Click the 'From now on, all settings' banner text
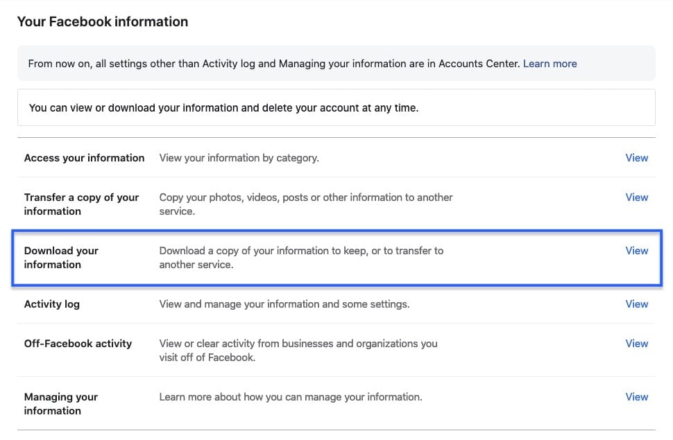 click(274, 64)
